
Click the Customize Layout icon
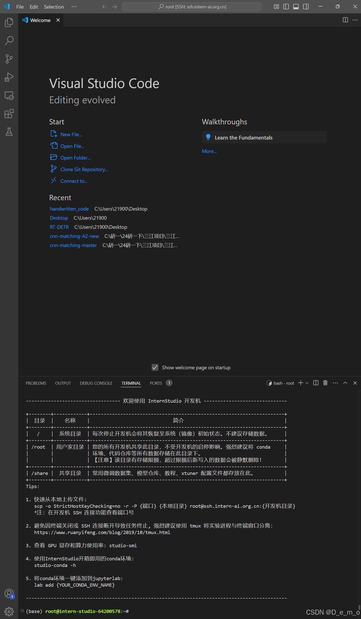(x=276, y=7)
